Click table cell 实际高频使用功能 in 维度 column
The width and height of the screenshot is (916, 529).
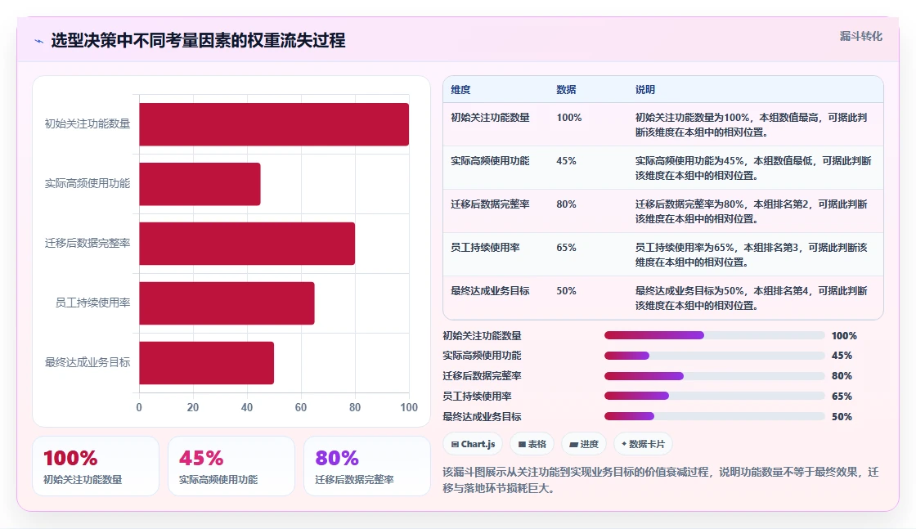[490, 160]
